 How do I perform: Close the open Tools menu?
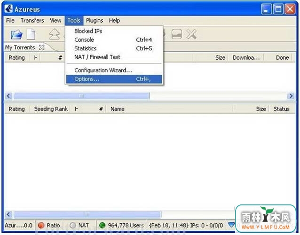point(74,21)
